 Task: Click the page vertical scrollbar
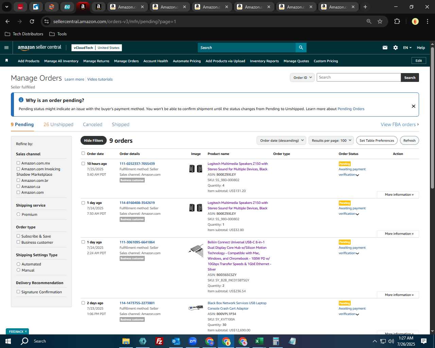(x=432, y=118)
